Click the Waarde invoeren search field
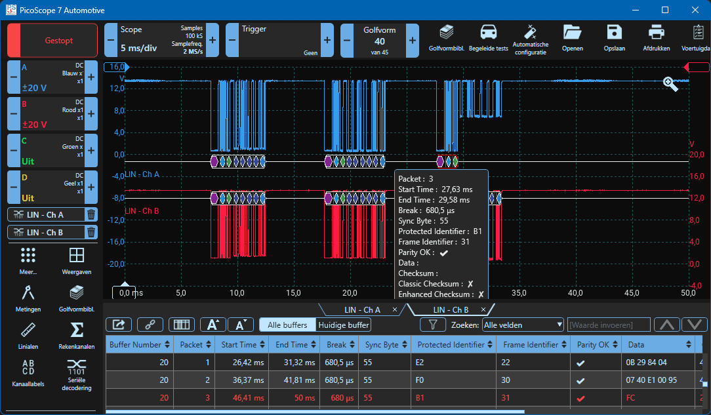 coord(609,325)
